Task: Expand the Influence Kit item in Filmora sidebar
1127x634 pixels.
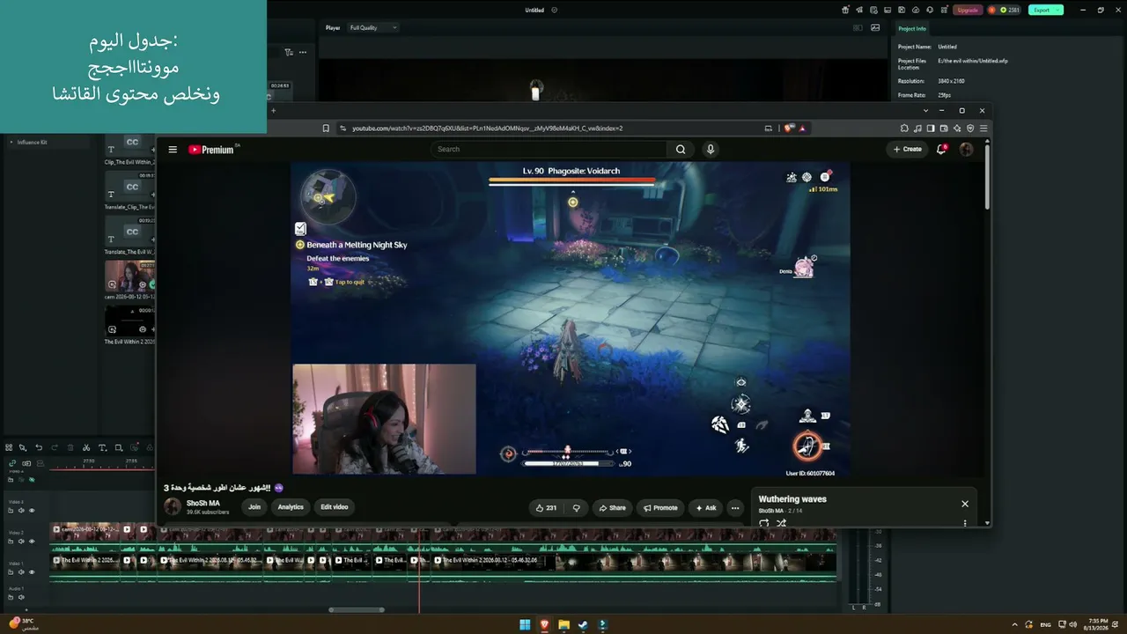Action: click(x=11, y=142)
